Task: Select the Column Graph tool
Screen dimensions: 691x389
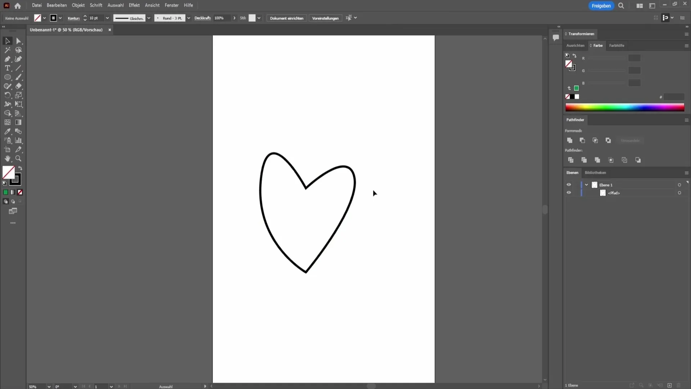Action: 19,140
